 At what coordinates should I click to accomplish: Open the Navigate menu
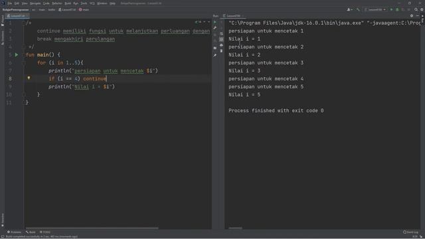click(x=35, y=3)
